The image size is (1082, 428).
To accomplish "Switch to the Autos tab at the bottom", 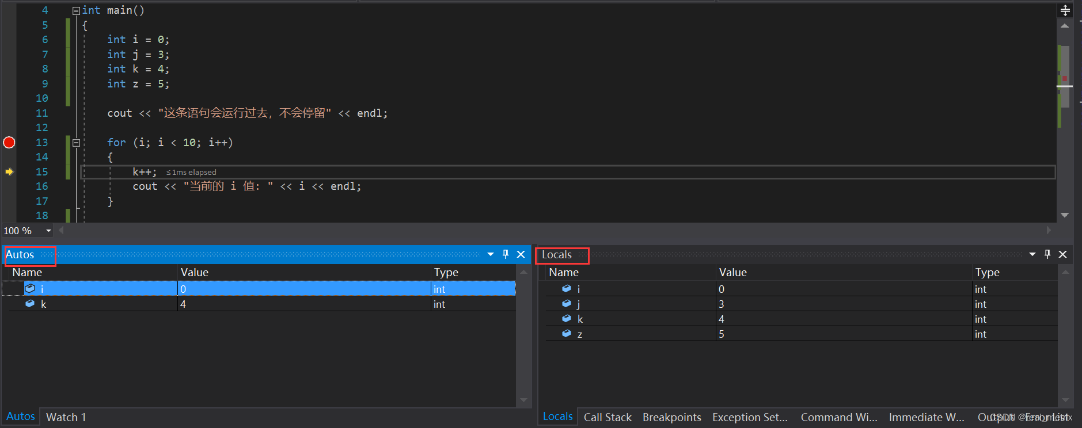I will point(21,416).
